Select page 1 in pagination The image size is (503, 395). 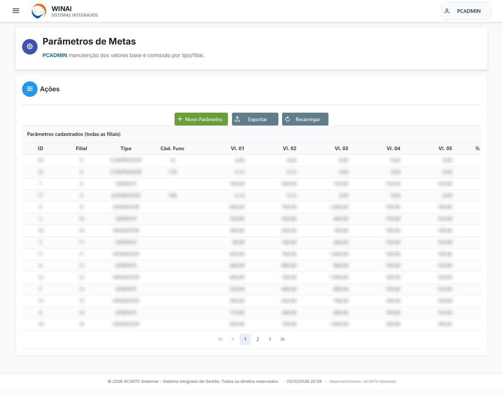click(245, 339)
